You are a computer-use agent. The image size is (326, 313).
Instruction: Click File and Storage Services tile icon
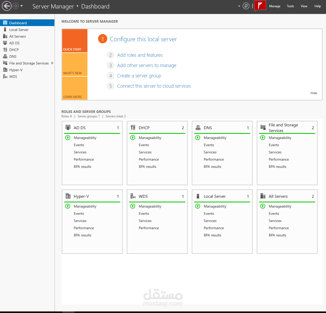(263, 127)
